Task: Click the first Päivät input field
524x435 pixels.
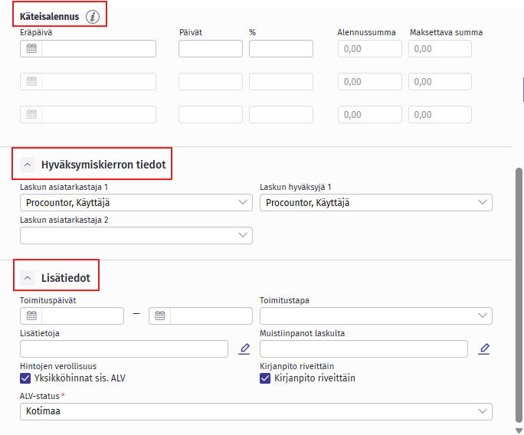Action: tap(210, 49)
